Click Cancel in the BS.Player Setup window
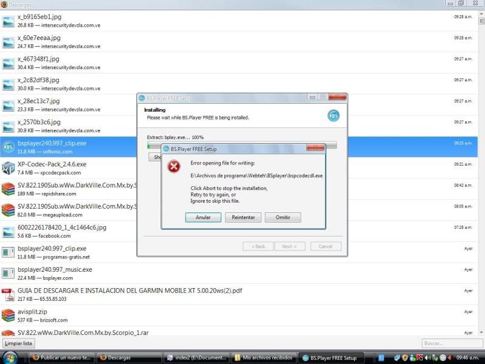The width and height of the screenshot is (485, 364). pyautogui.click(x=326, y=246)
